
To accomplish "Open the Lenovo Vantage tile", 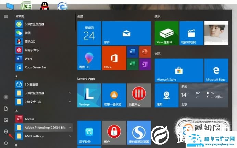I will 89,95.
